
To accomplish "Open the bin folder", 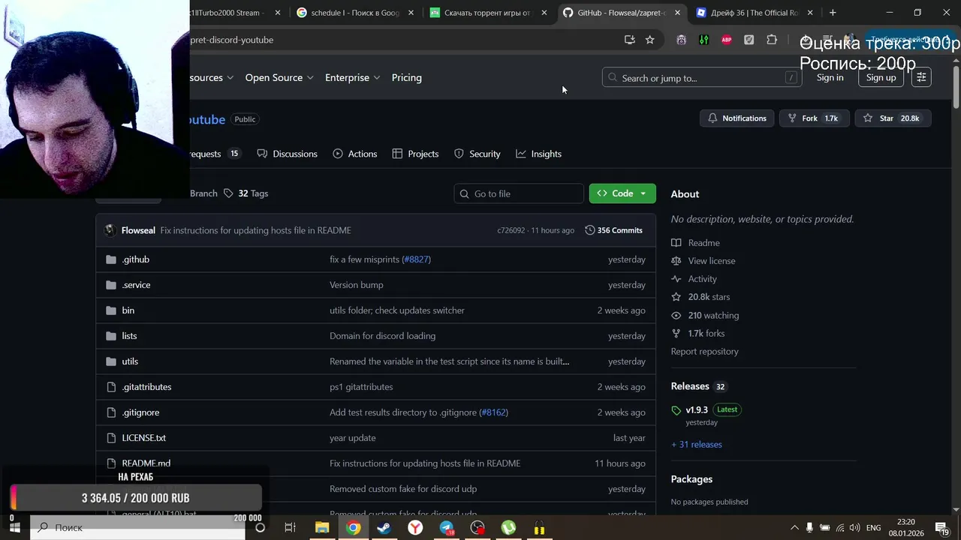I will (x=128, y=310).
